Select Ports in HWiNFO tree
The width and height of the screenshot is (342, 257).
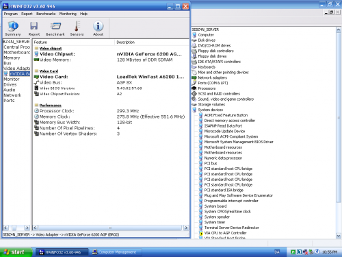[x=9, y=101]
